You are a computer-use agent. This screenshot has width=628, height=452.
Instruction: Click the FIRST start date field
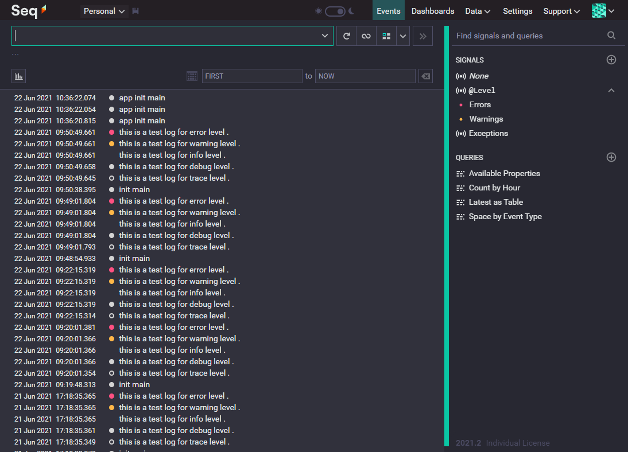coord(252,76)
